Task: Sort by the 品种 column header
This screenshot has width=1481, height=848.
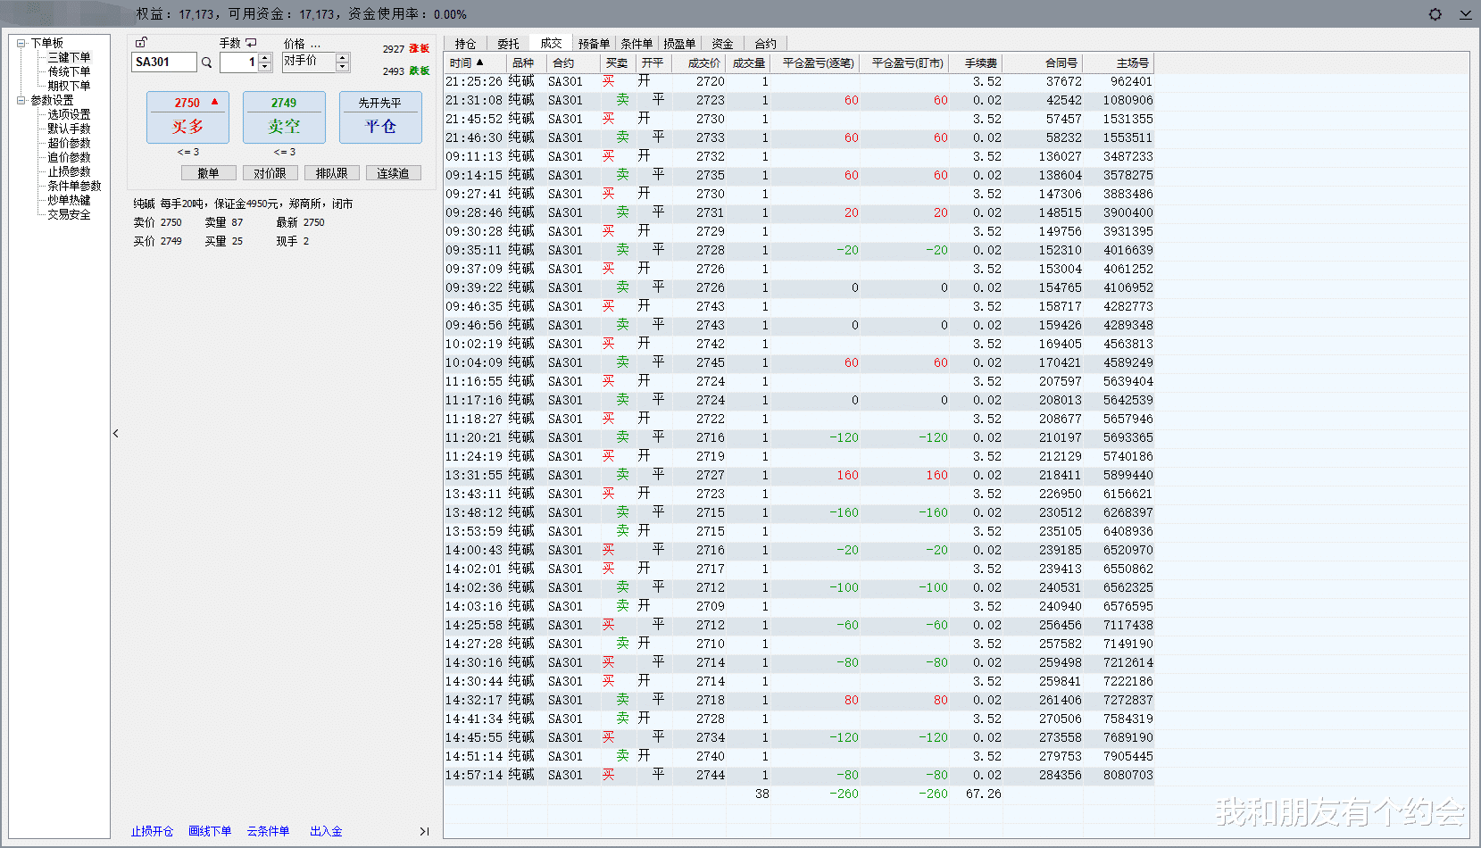Action: click(x=527, y=62)
